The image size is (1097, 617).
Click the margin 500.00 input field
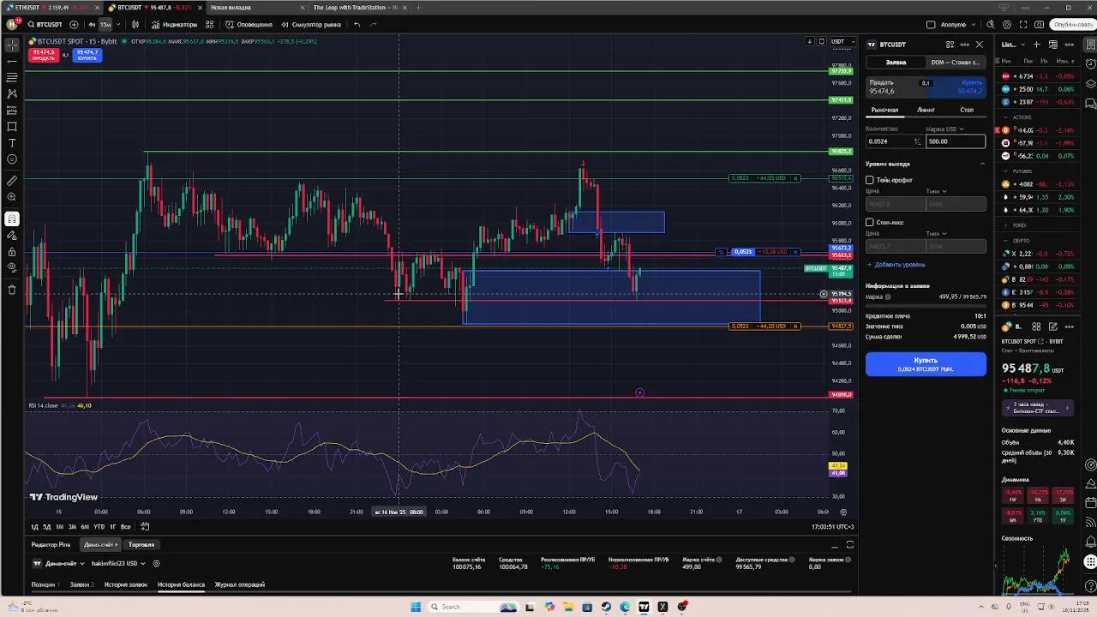point(955,141)
